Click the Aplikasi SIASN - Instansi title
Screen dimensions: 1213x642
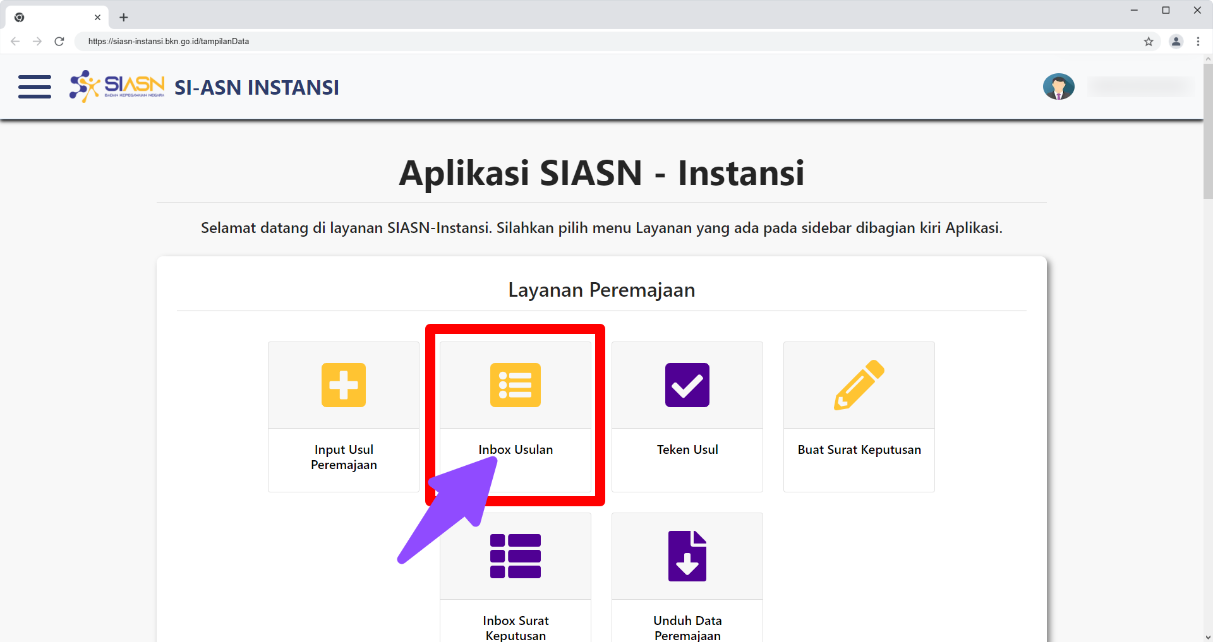coord(601,173)
